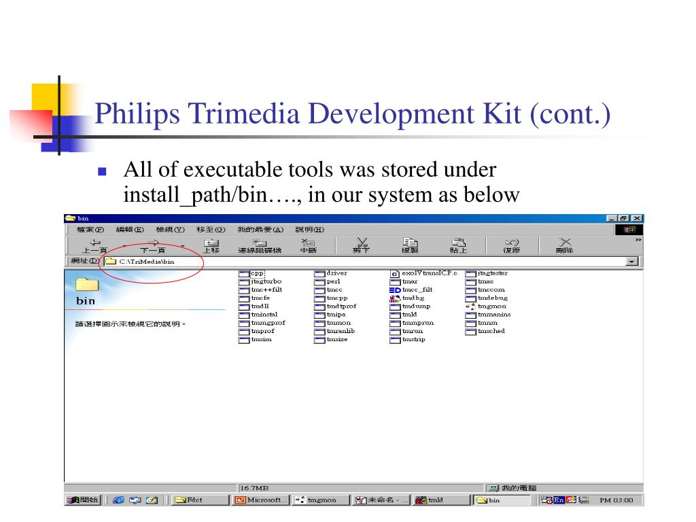Select the tmranlib file
696x522 pixels.
tap(334, 331)
